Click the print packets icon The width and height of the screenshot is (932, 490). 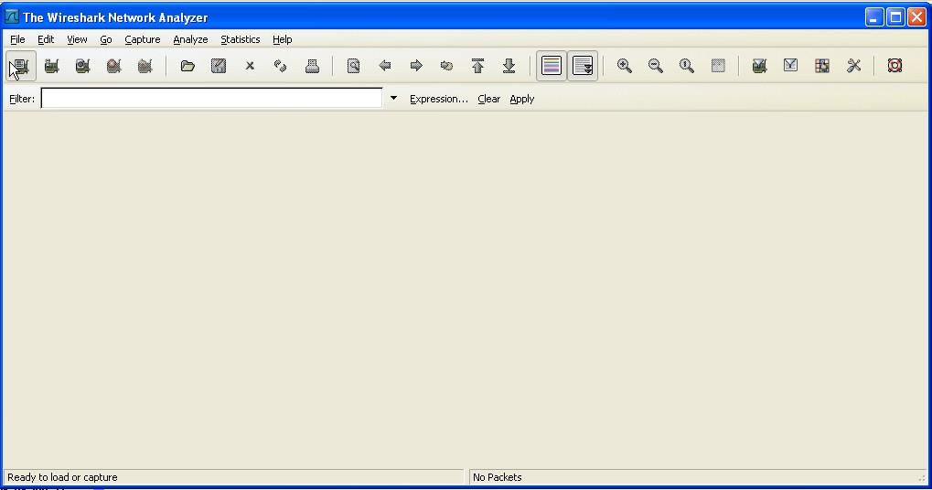pyautogui.click(x=312, y=66)
